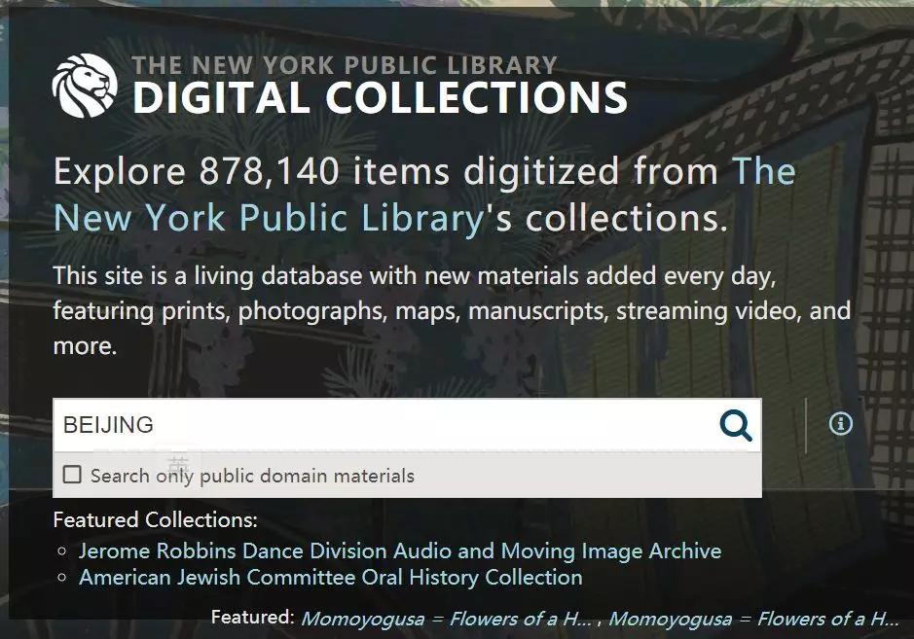
Task: Open the first featured Momoyogusa link
Action: 447,619
